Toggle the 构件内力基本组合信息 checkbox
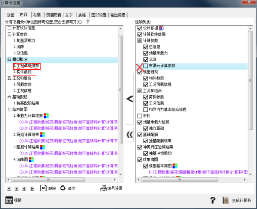The width and height of the screenshot is (257, 209). (145, 110)
